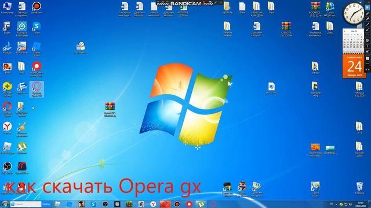Viewport: 371px width, 208px height.
Task: Select the pencil tool in drawing toolbar
Action: coord(368,13)
